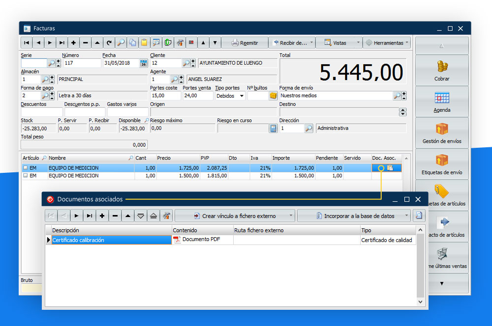
Task: Click the Reemitir button
Action: point(245,43)
